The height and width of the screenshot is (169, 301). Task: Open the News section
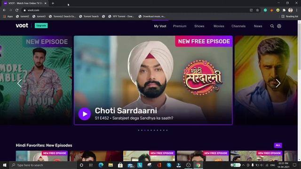(x=258, y=26)
